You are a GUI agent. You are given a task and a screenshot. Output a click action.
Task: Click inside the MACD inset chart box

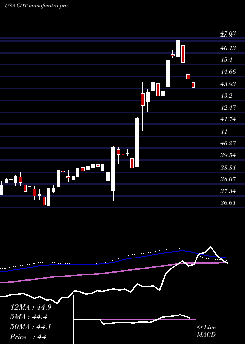(135, 319)
